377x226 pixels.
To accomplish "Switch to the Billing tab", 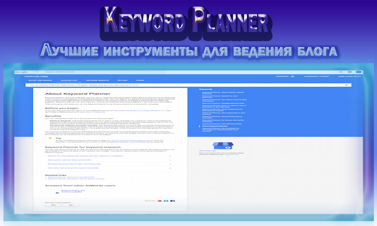I will pos(123,80).
